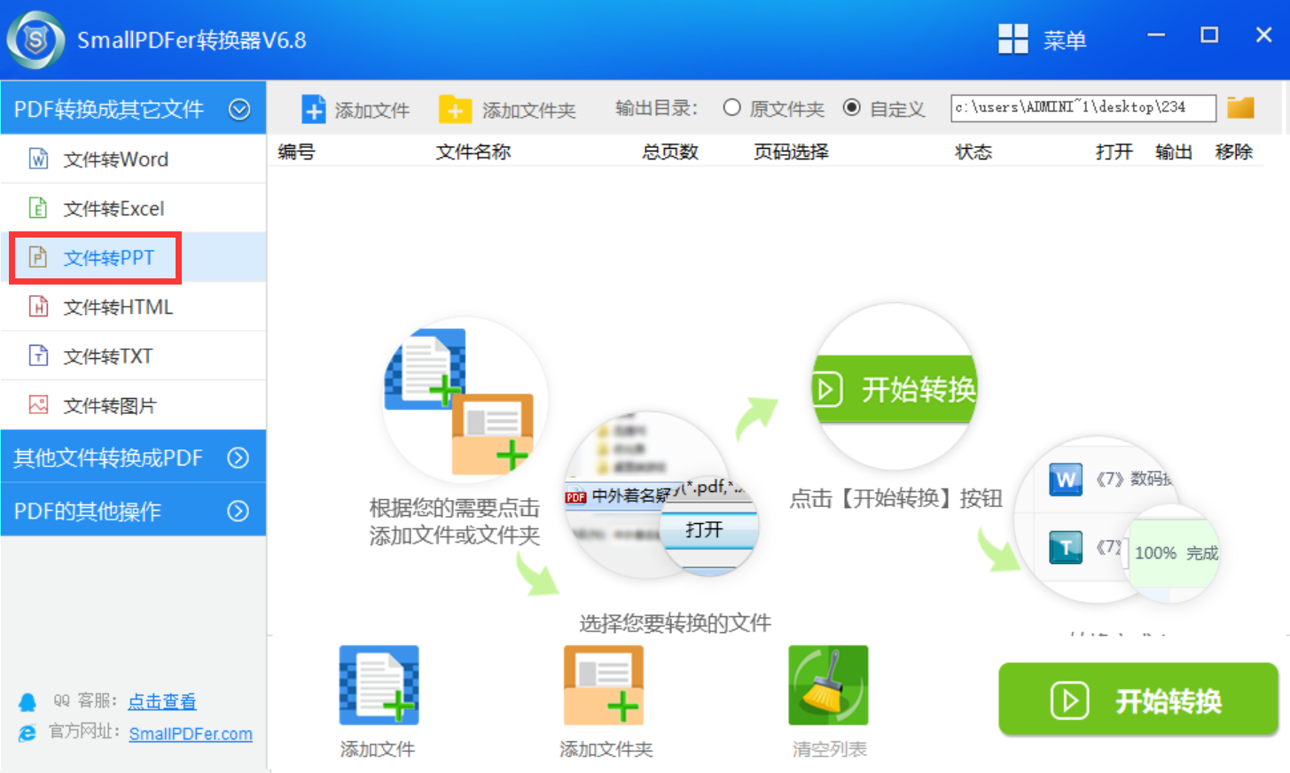Click the browser icon beside 官方网址
The width and height of the screenshot is (1290, 773).
[27, 733]
